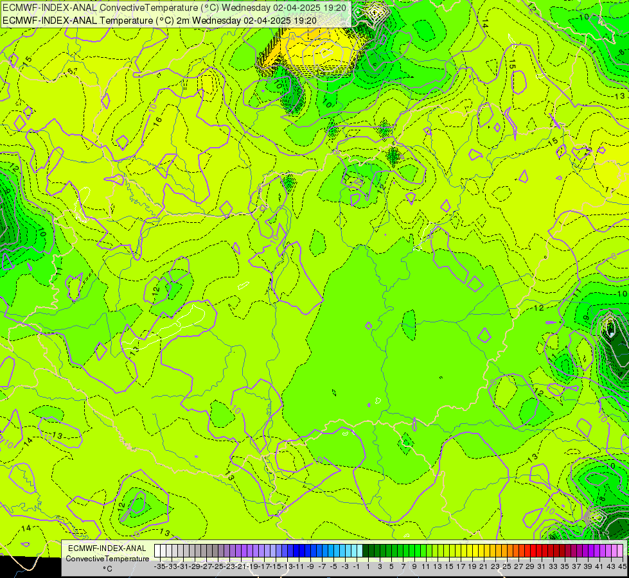Click the 33 legend scale value
Viewport: 629px width, 578px height.
click(x=553, y=566)
